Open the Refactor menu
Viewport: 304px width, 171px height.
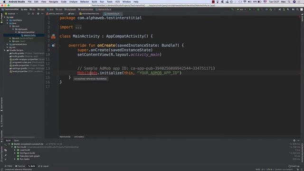pyautogui.click(x=85, y=2)
